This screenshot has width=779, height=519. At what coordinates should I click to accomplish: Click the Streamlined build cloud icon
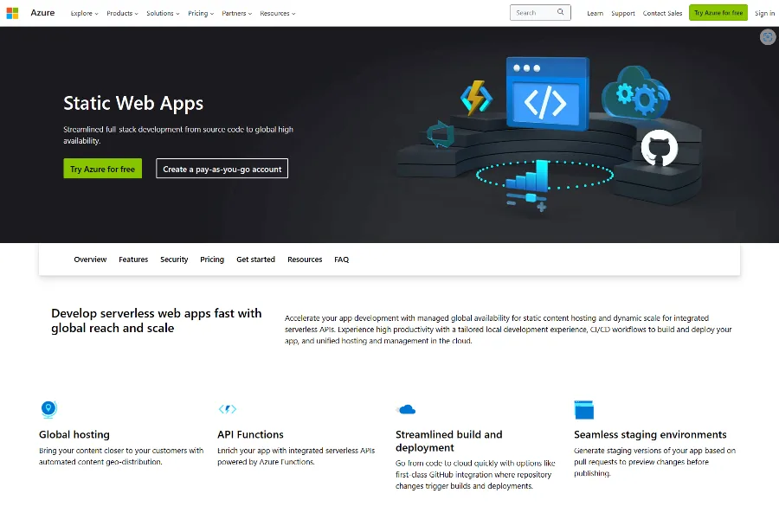[x=406, y=409]
